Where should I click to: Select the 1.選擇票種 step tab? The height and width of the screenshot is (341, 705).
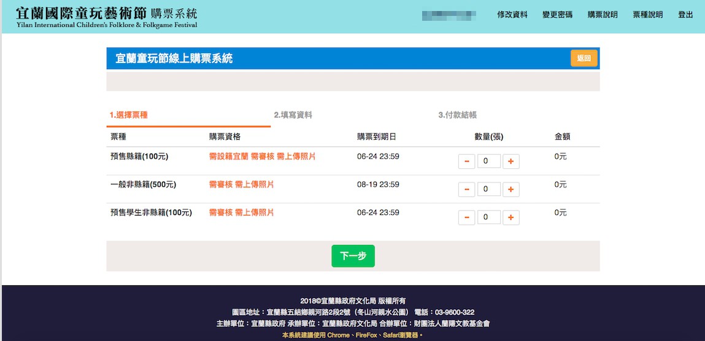(129, 115)
